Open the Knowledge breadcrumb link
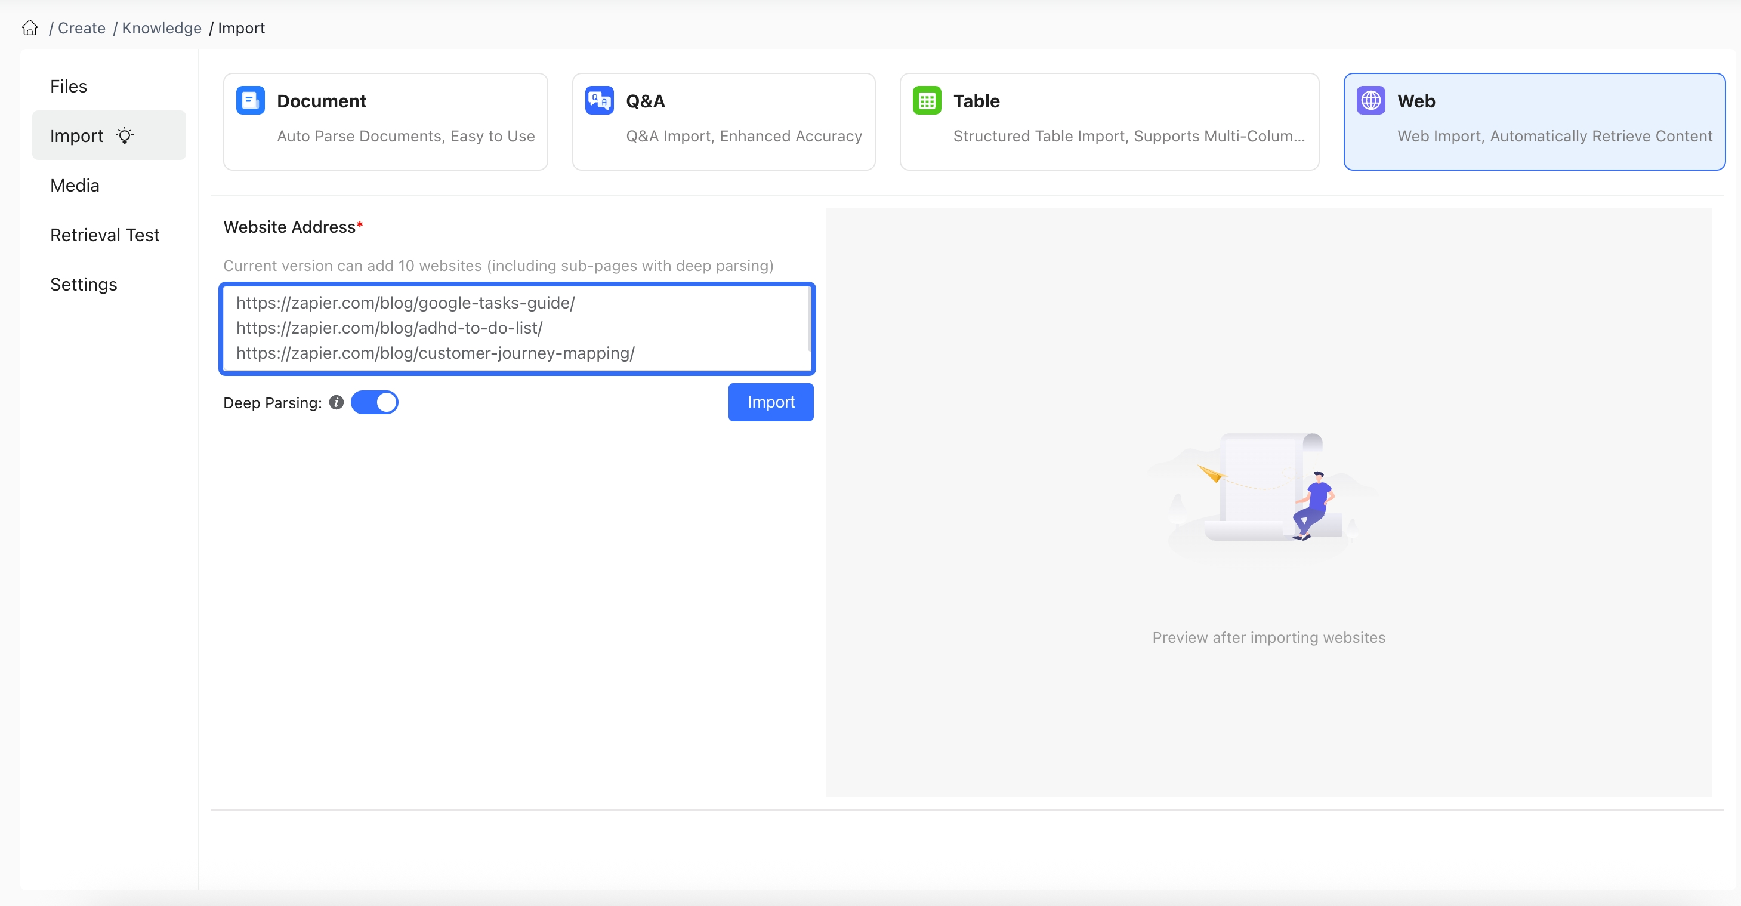The image size is (1741, 906). pos(162,29)
